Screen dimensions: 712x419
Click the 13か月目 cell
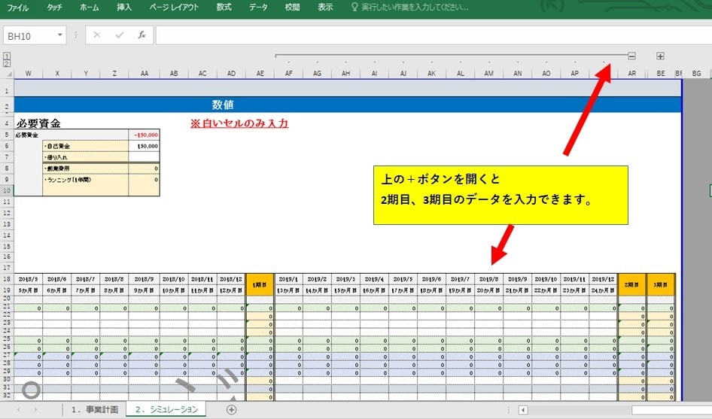288,290
